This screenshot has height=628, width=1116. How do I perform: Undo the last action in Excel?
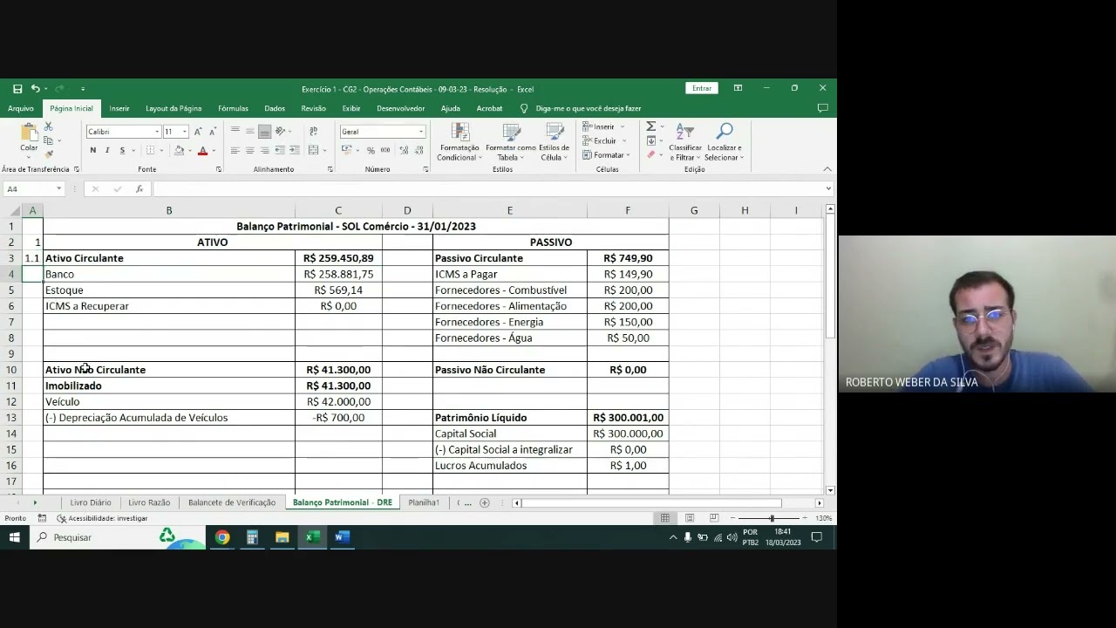[35, 89]
